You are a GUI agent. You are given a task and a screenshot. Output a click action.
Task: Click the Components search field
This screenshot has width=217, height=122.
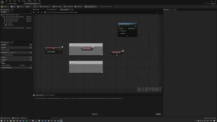click(x=20, y=12)
